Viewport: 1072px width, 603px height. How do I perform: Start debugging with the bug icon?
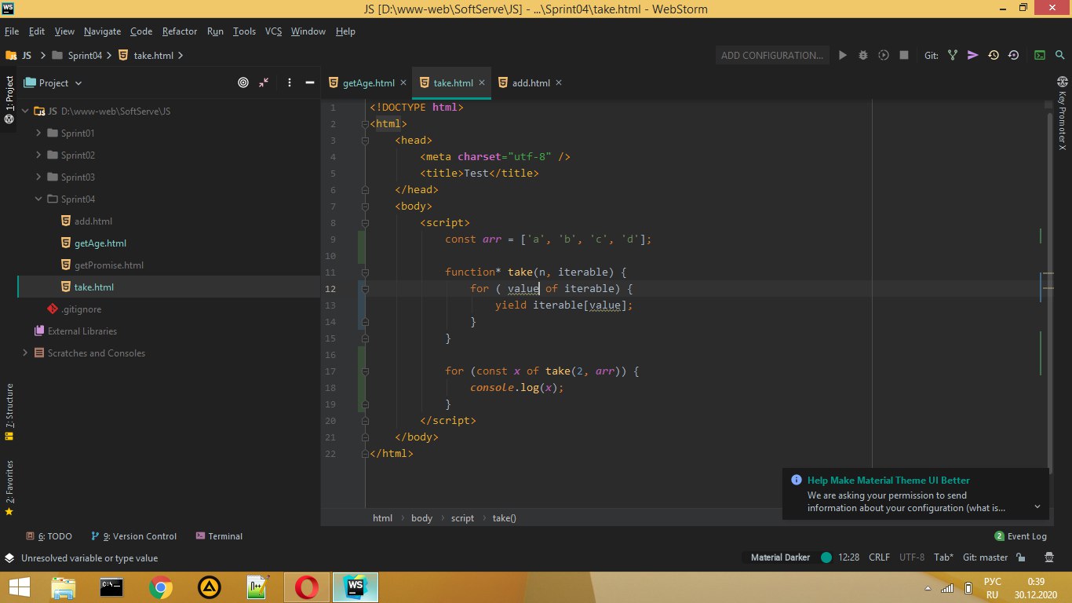tap(863, 55)
